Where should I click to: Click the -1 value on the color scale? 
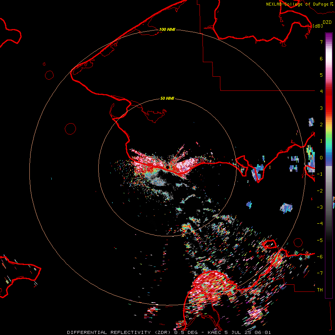point(320,174)
